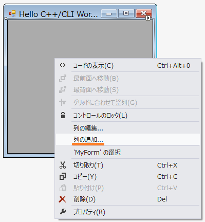Click the align-to-grid icon

point(63,102)
